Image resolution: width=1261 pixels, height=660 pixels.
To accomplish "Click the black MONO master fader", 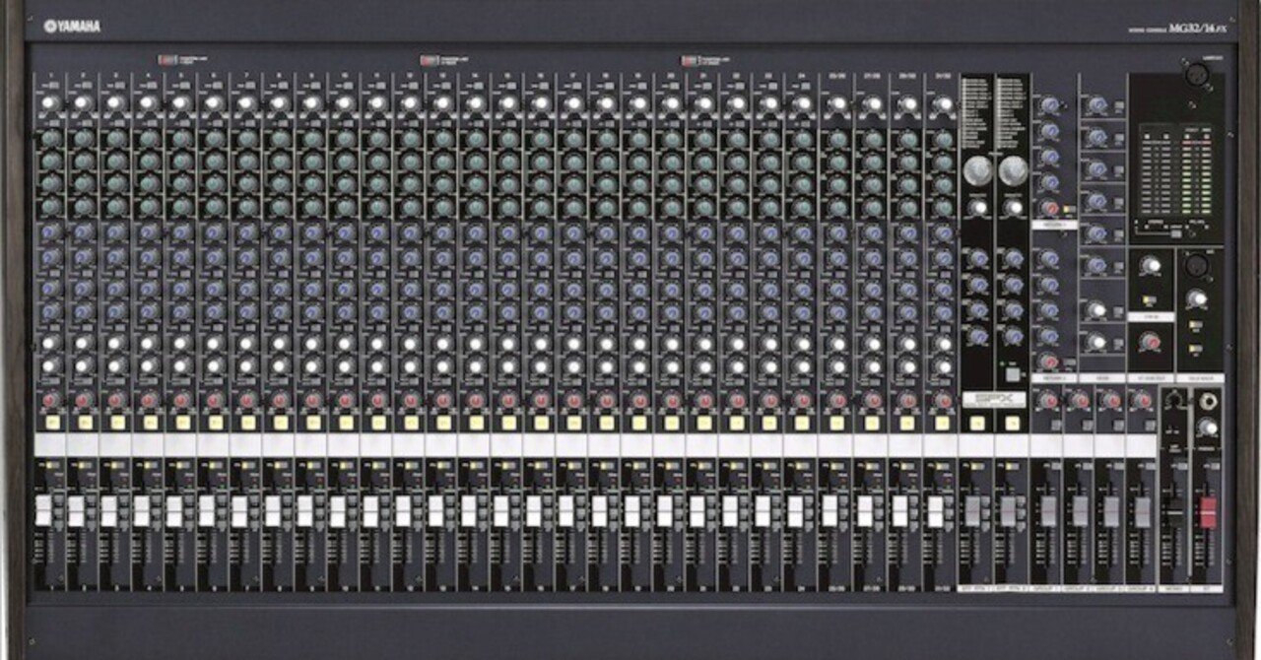I will tap(1173, 511).
